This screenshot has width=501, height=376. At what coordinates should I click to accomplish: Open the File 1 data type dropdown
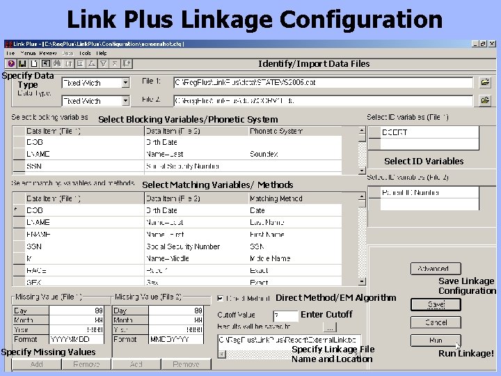tap(125, 83)
